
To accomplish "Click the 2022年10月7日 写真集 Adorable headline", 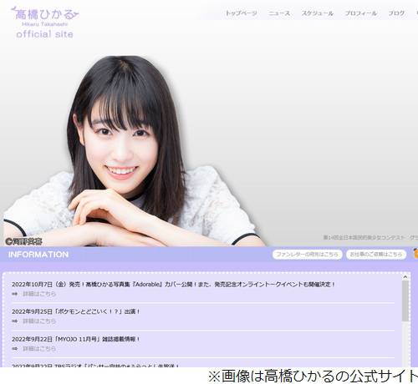I will (173, 285).
